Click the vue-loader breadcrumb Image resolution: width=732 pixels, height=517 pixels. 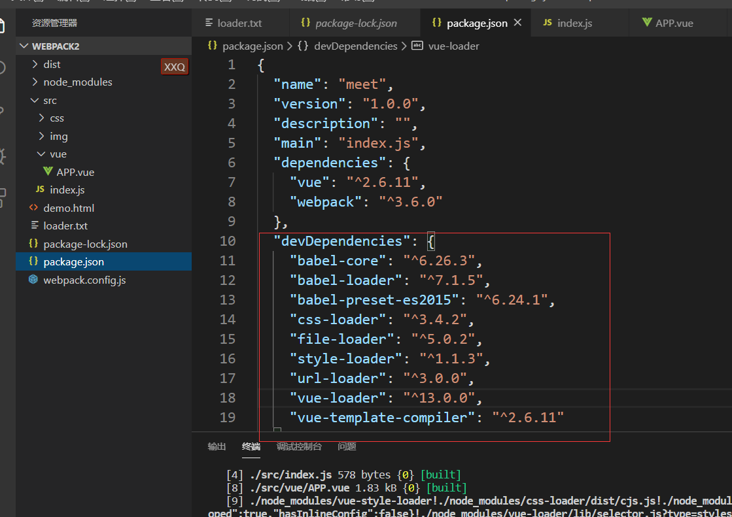tap(454, 46)
